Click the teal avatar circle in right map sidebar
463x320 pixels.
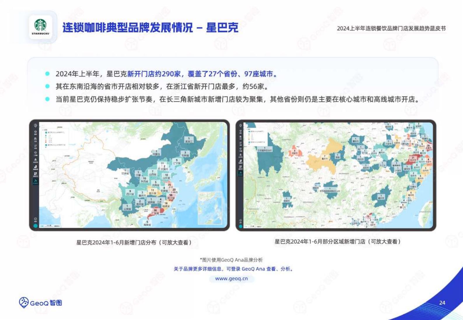[x=241, y=226]
